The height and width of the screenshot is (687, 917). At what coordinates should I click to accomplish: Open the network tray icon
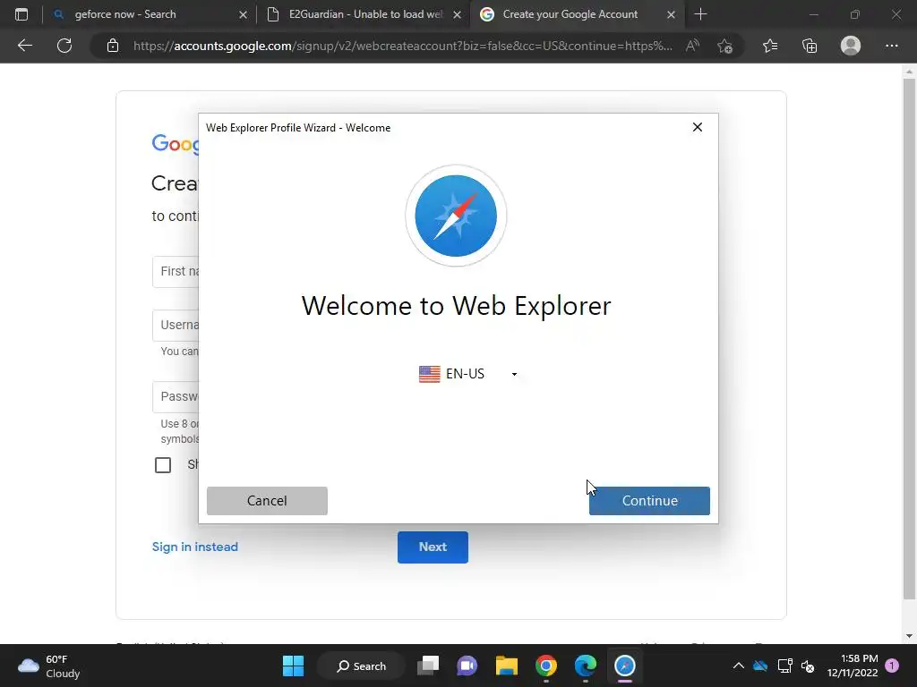(784, 666)
